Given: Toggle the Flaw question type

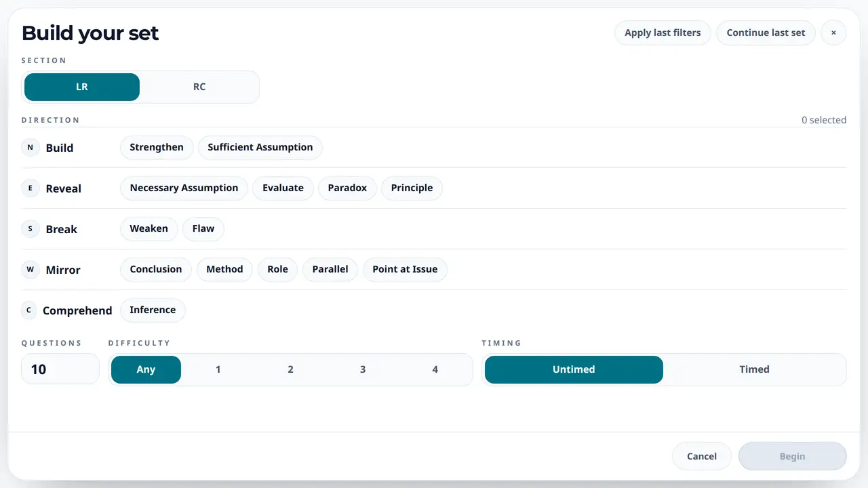Looking at the screenshot, I should tap(203, 228).
